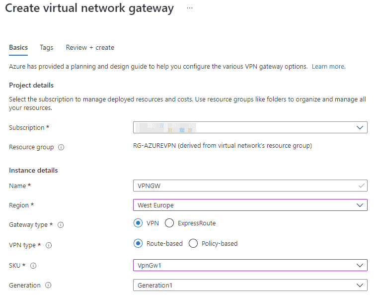379x295 pixels.
Task: Select the VPN gateway type radio
Action: [x=138, y=223]
